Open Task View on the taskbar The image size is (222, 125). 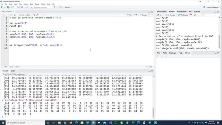53,123
